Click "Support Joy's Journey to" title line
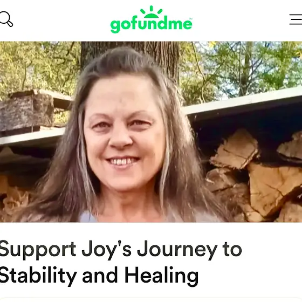 tap(121, 250)
